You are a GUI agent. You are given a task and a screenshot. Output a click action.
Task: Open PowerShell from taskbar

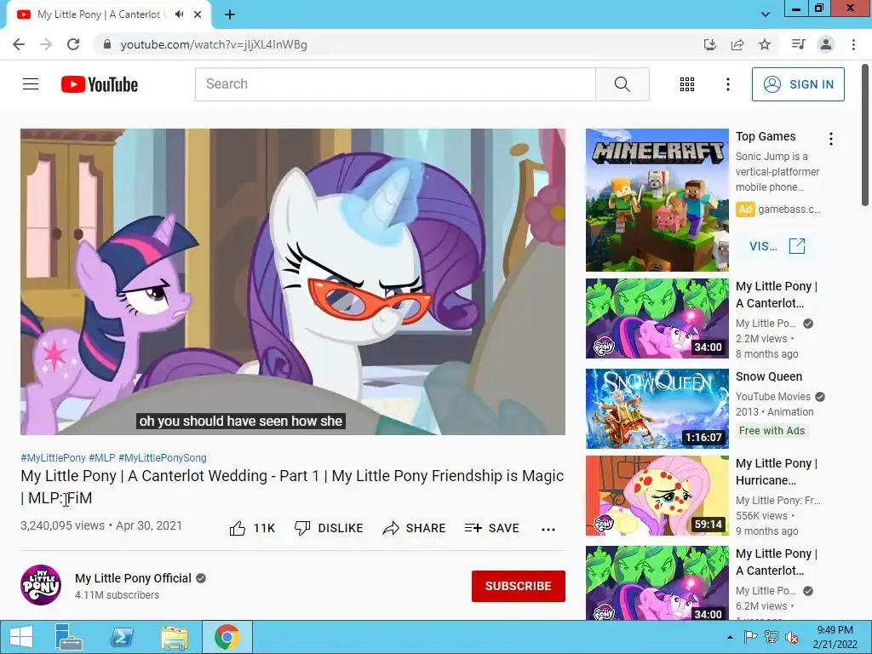[122, 637]
